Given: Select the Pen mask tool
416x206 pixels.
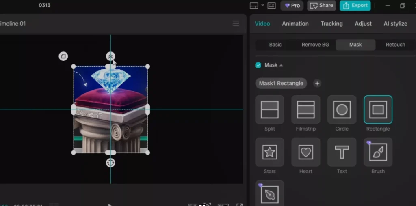Looking at the screenshot, I should (270, 193).
